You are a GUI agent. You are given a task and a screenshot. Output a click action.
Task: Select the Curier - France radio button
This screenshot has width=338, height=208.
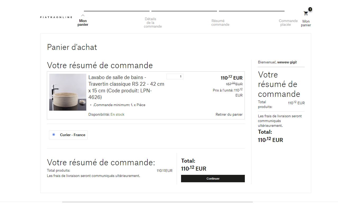pos(54,135)
